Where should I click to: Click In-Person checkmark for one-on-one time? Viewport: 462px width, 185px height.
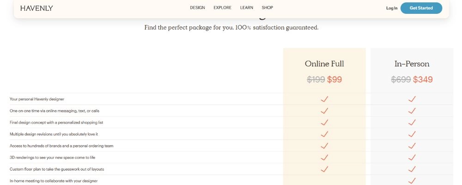coord(412,111)
